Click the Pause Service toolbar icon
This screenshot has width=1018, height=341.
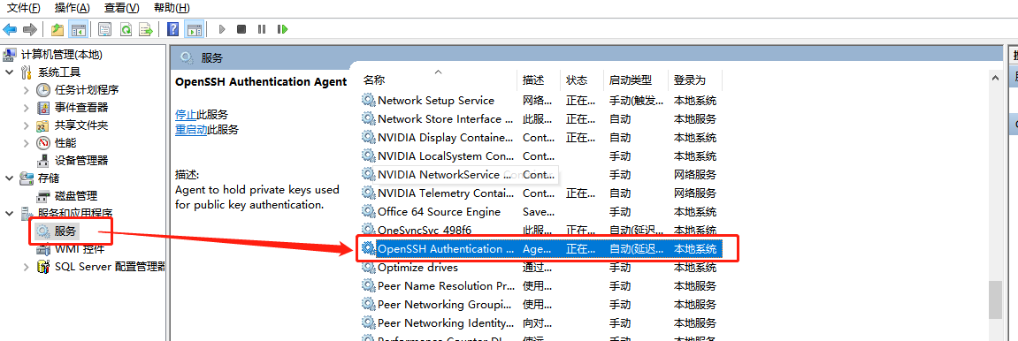coord(262,29)
